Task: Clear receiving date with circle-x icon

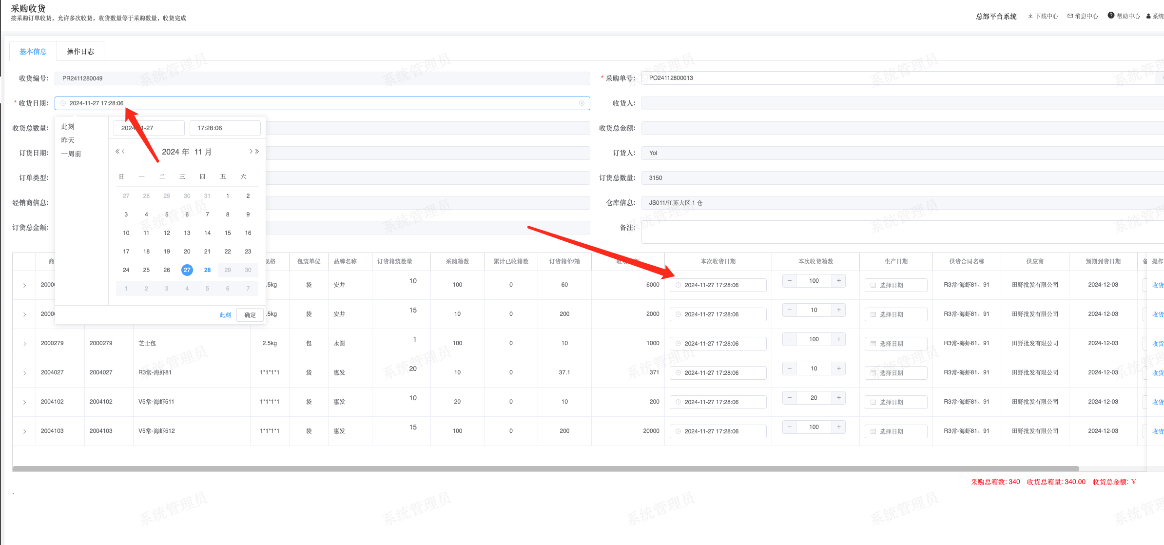Action: [582, 103]
